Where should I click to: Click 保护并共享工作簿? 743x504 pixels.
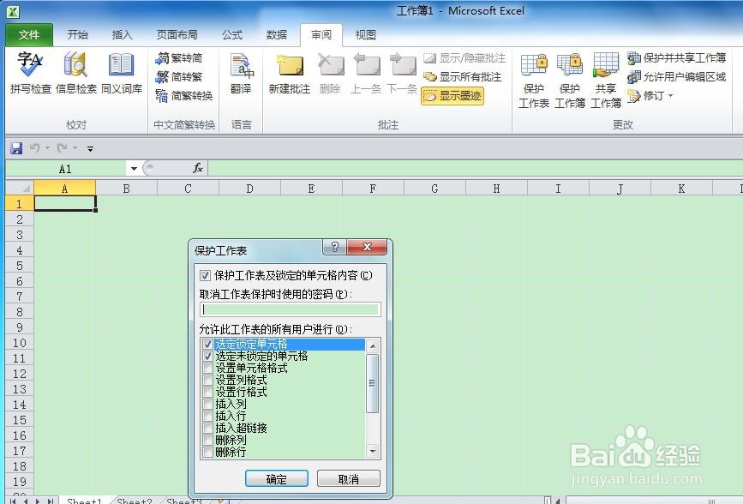677,57
